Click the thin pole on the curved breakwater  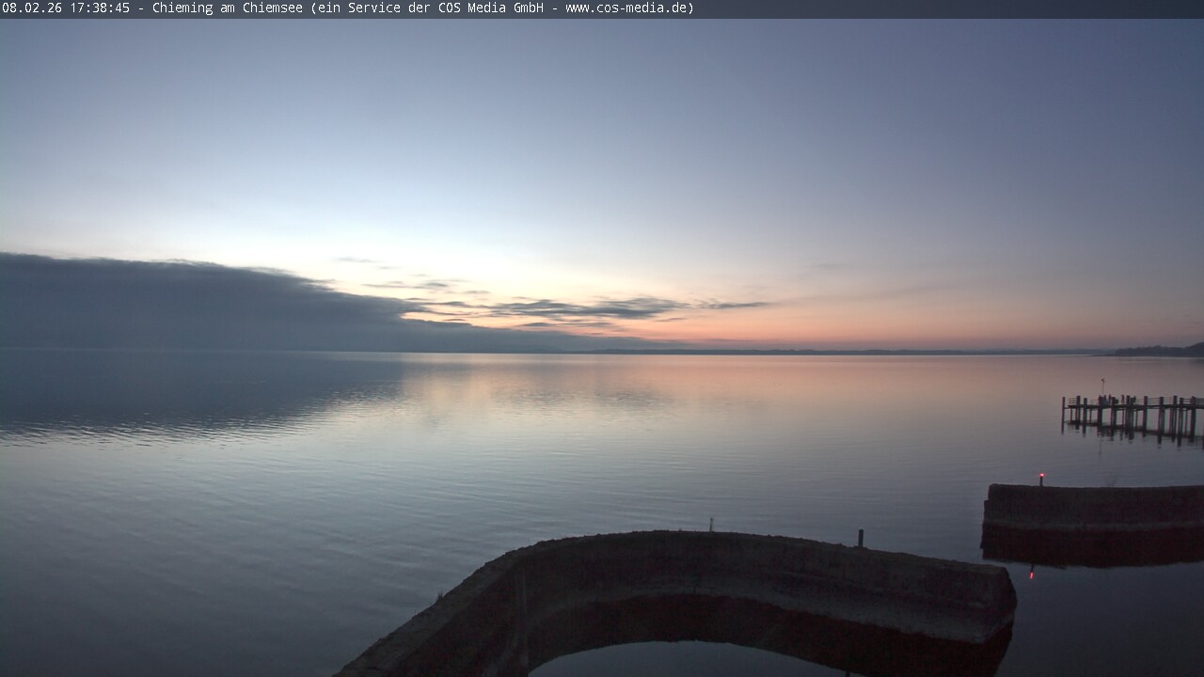click(x=711, y=524)
